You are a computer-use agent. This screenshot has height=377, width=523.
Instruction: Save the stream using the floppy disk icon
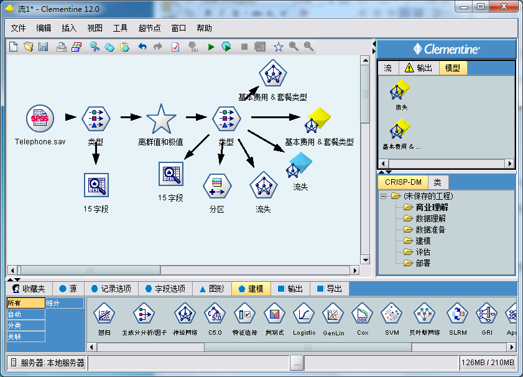(44, 47)
